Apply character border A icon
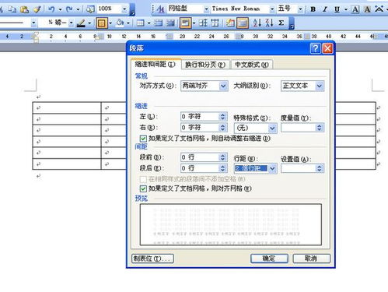 [355, 9]
